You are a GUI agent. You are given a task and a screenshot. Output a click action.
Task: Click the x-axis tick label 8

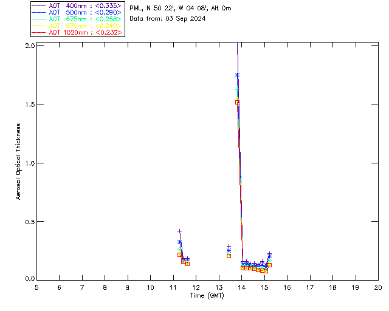(x=105, y=287)
